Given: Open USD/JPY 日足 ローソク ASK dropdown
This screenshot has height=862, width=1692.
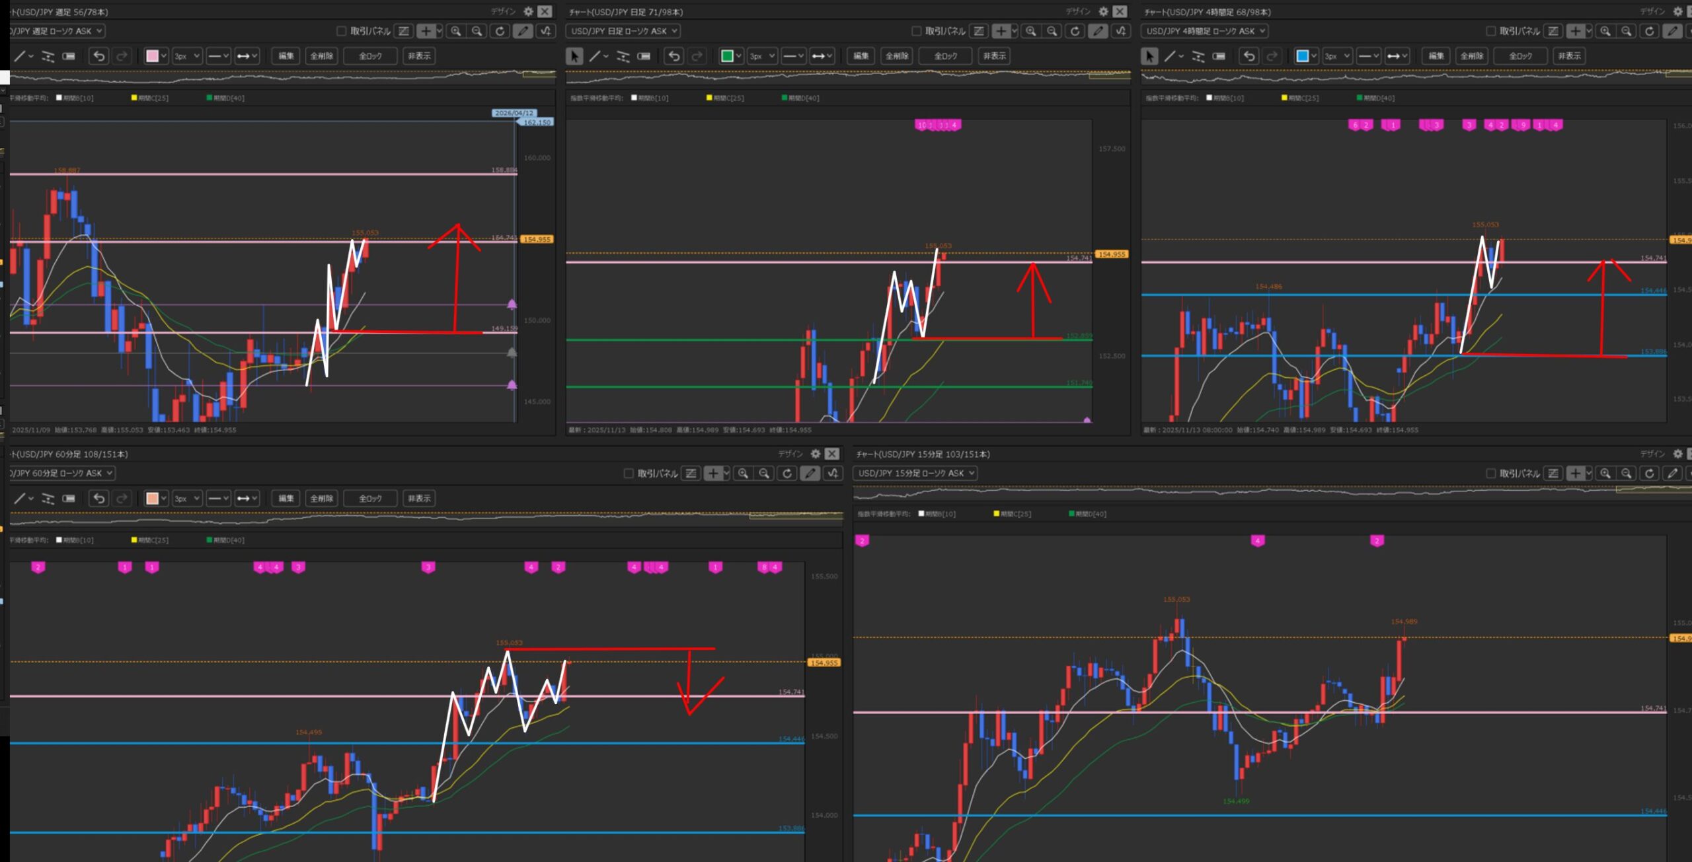Looking at the screenshot, I should click(624, 31).
